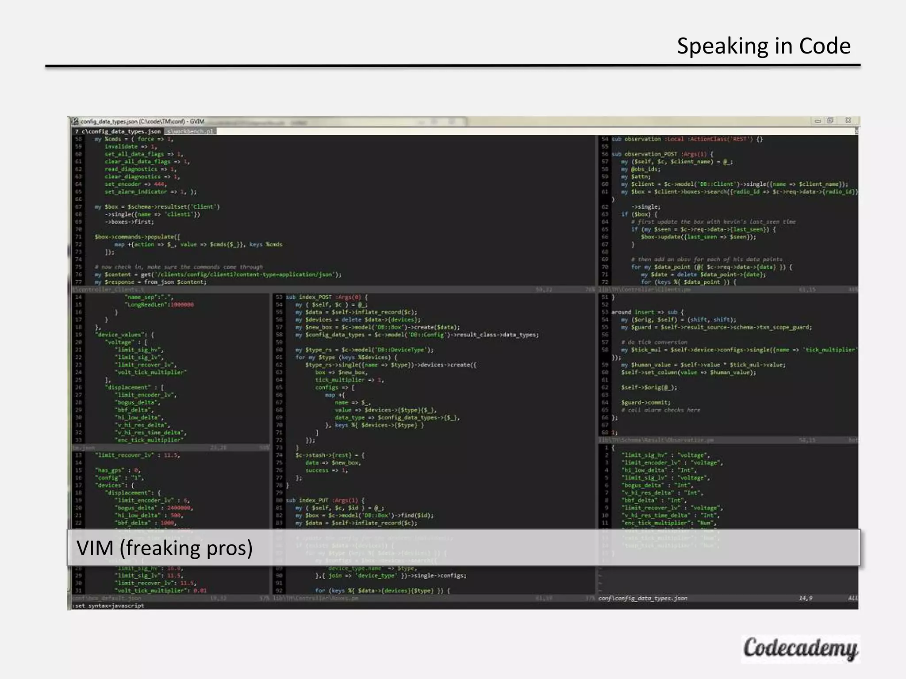906x679 pixels.
Task: Place cursor on 'my $response = from_json $content;'
Action: [x=150, y=282]
